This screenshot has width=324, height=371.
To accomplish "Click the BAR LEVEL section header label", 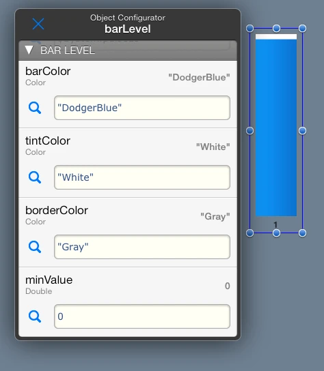I will click(68, 50).
